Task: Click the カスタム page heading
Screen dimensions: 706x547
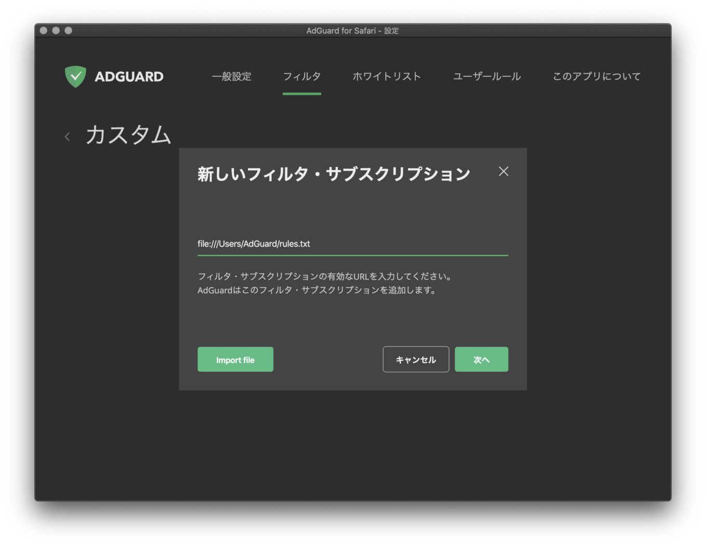Action: (128, 135)
